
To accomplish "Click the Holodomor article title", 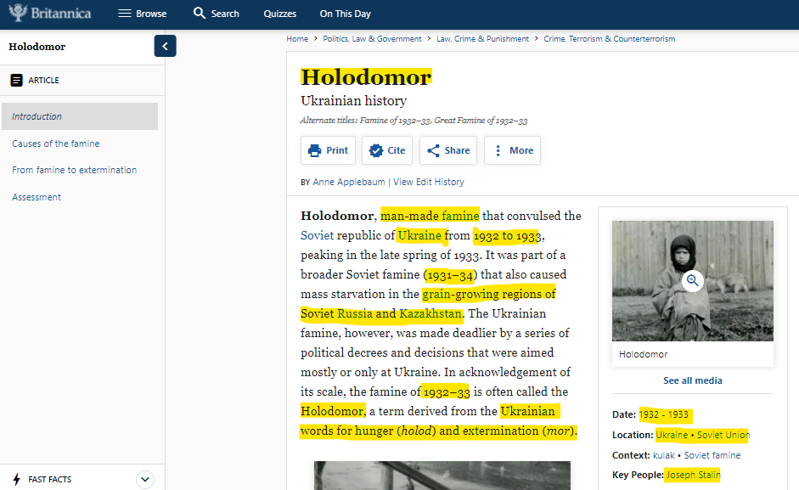I will (366, 77).
